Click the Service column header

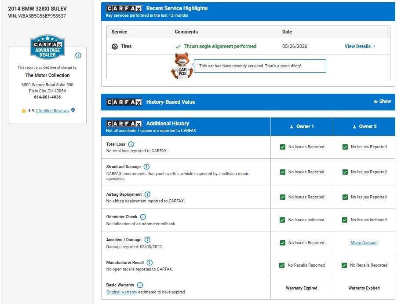click(119, 32)
